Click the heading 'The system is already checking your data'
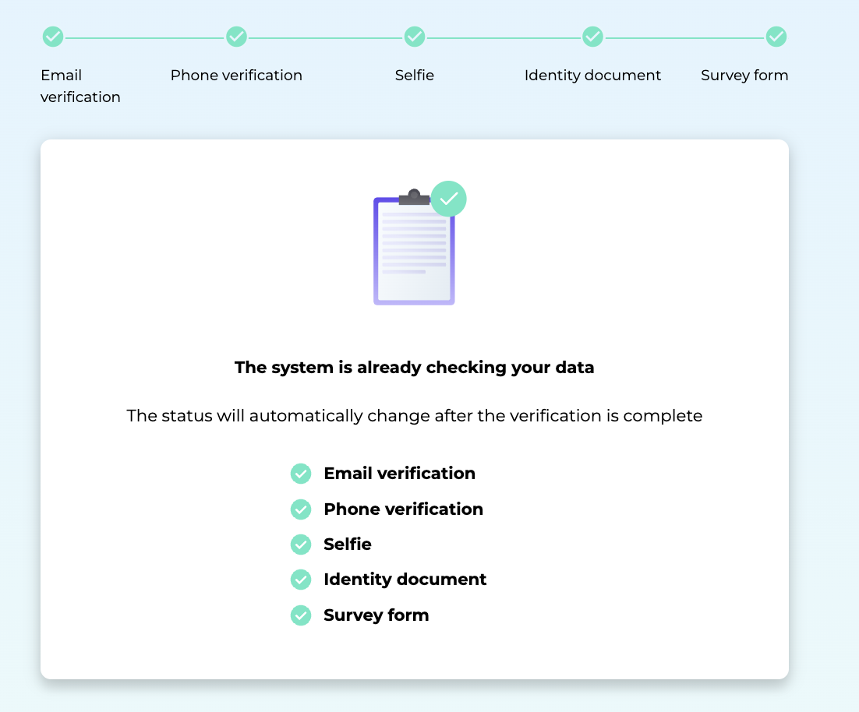The width and height of the screenshot is (859, 712). click(x=414, y=368)
